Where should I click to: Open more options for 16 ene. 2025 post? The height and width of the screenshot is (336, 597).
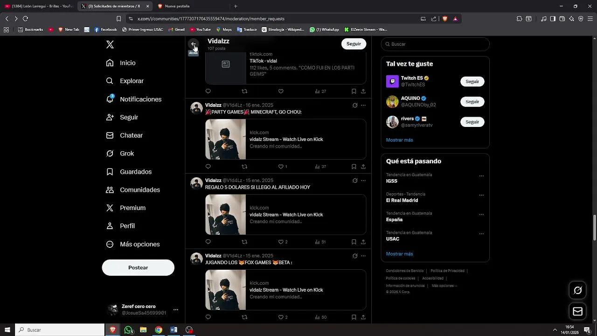pos(363,105)
